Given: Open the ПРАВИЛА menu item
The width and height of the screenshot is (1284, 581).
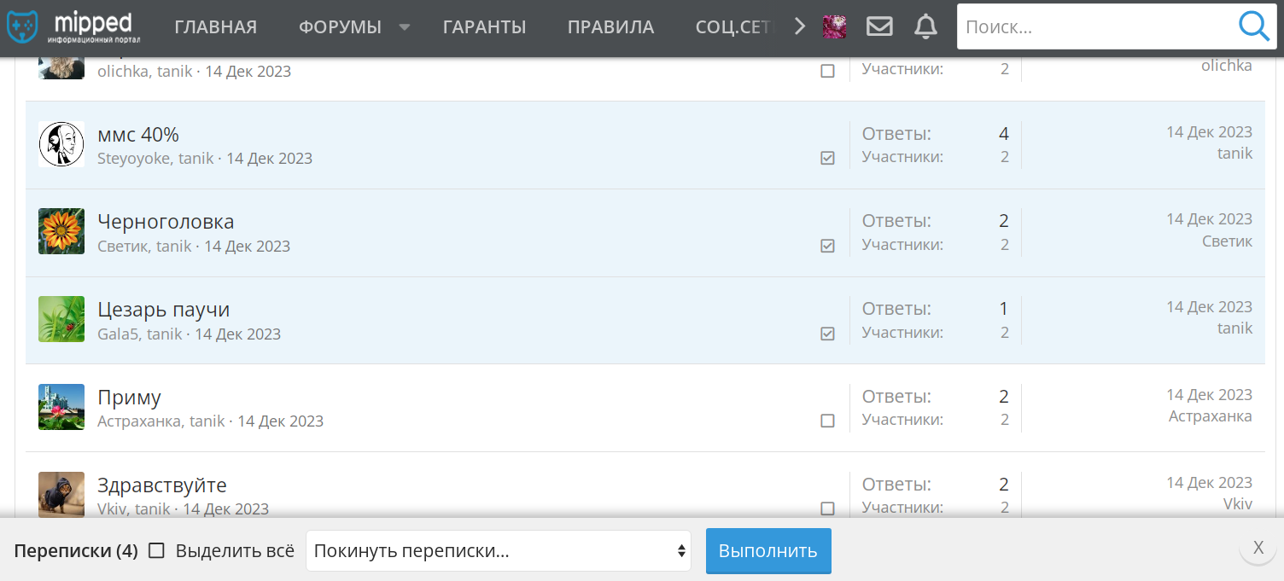Looking at the screenshot, I should [x=611, y=27].
